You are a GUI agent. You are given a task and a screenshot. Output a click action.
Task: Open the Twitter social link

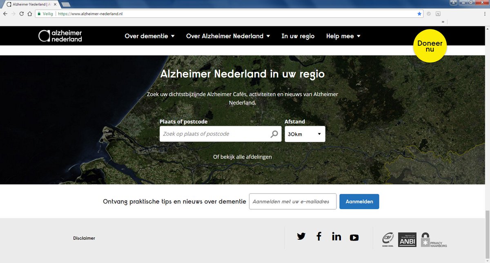coord(301,236)
